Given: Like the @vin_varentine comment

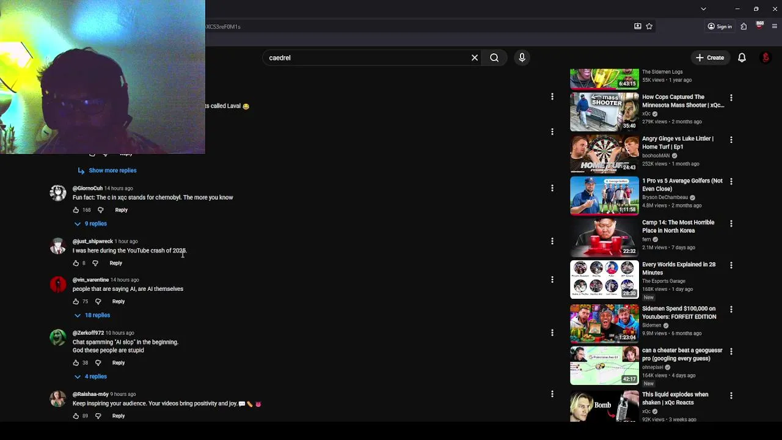Looking at the screenshot, I should (x=76, y=302).
